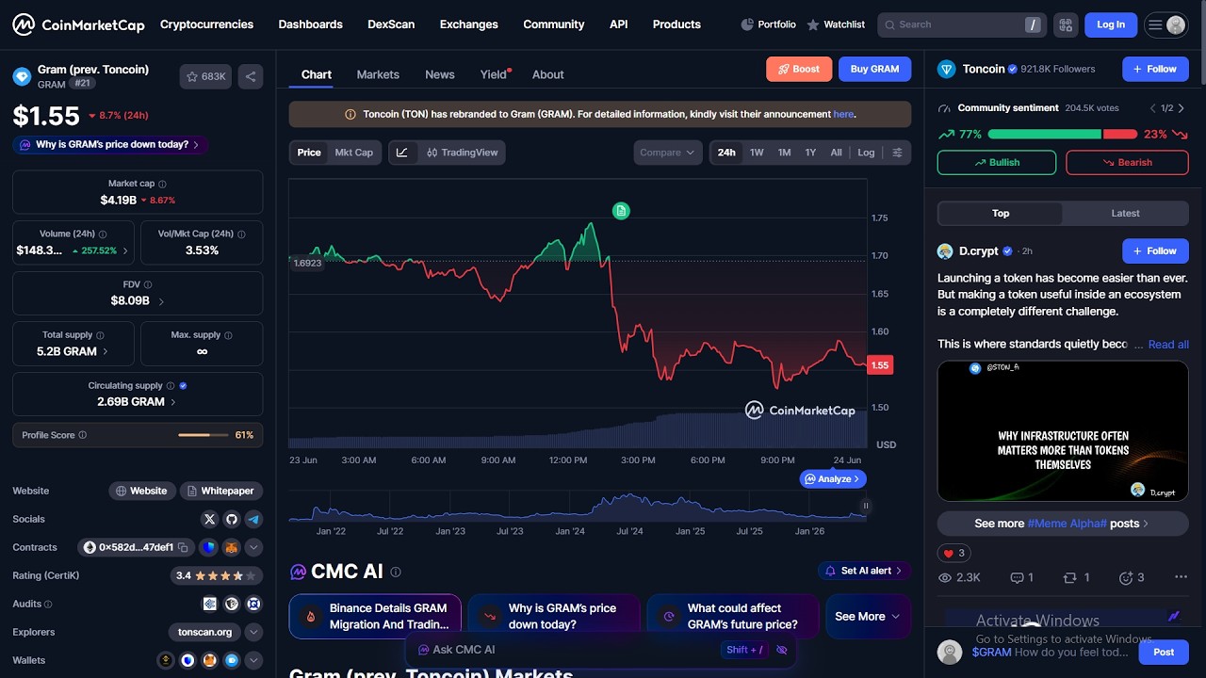Share the GRAM page via share icon
Viewport: 1206px width, 678px height.
tap(251, 76)
